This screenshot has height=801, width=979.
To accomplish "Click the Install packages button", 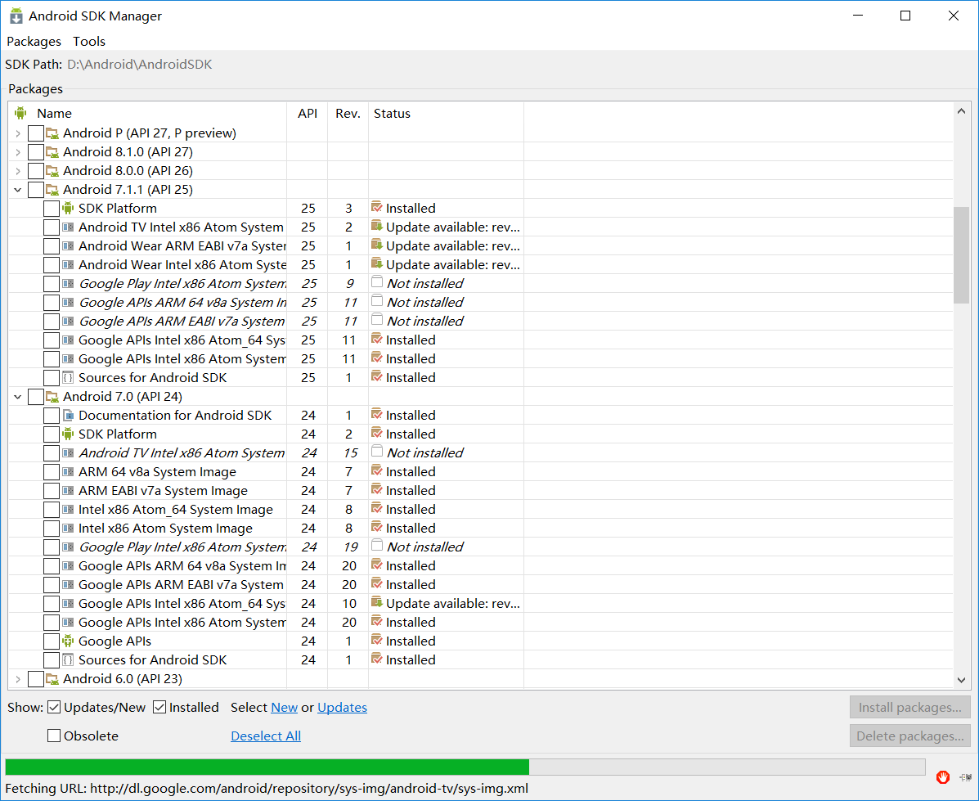I will 909,707.
